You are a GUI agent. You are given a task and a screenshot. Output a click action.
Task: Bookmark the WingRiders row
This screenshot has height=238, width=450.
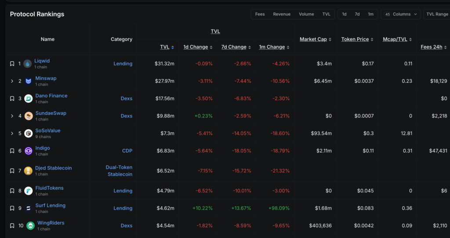point(12,226)
